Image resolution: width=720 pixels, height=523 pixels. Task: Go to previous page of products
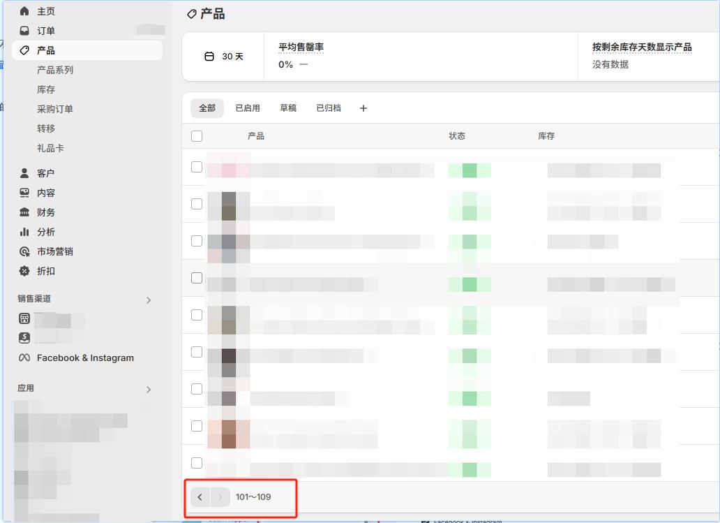point(200,497)
